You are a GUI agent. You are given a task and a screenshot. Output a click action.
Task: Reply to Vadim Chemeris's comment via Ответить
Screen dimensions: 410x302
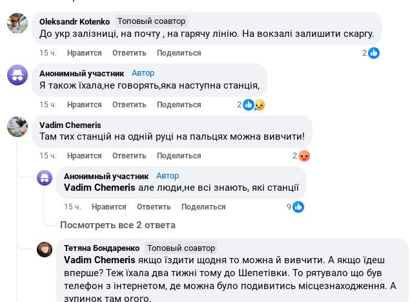[129, 156]
